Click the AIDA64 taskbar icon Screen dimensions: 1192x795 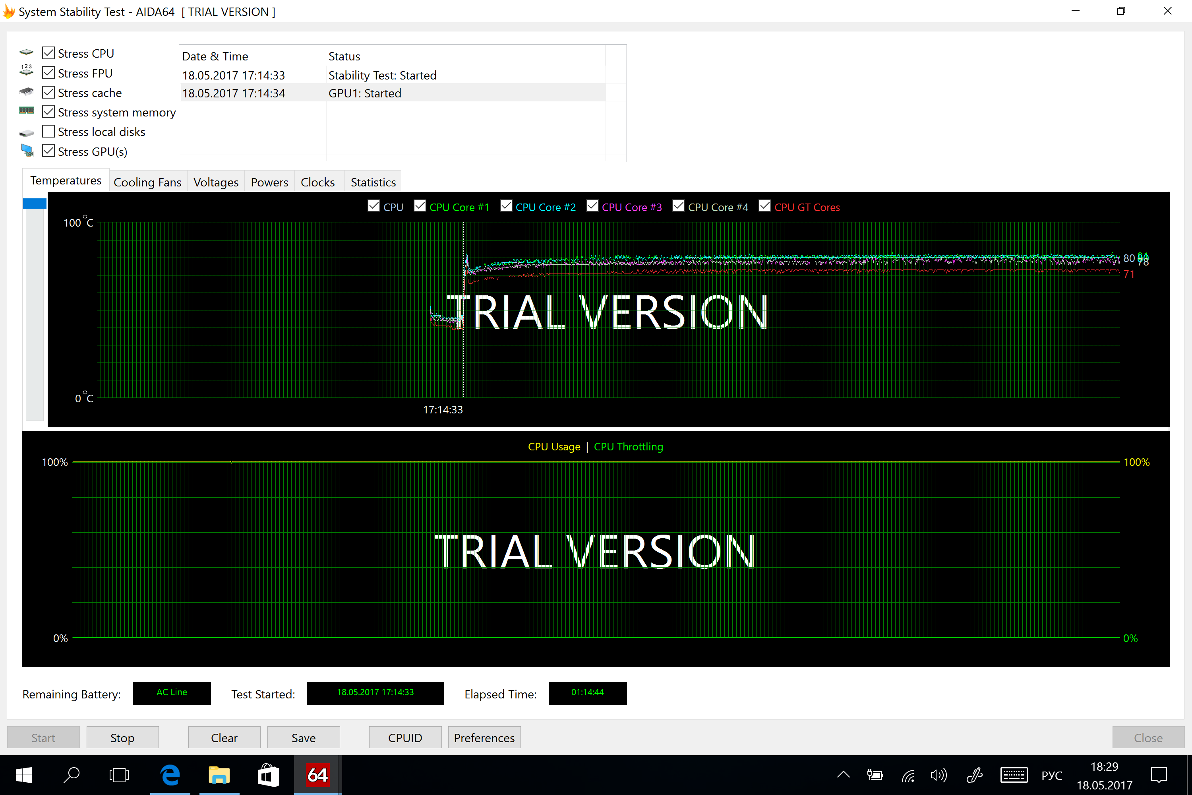click(x=318, y=775)
